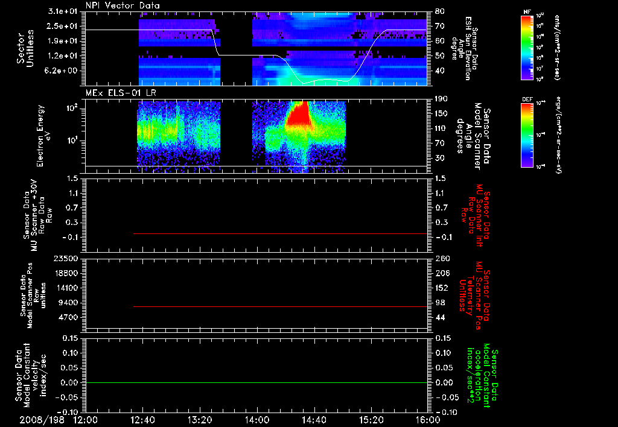The image size is (618, 427).
Task: Click the 15:20 time axis label
Action: (371, 420)
